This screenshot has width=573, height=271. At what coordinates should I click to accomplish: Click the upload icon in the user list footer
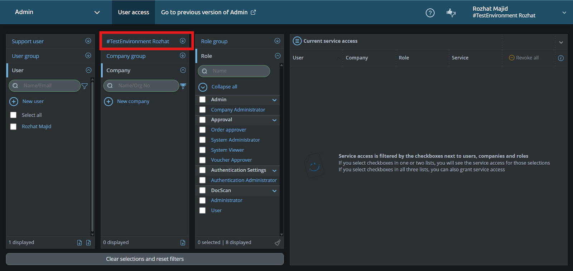click(88, 243)
